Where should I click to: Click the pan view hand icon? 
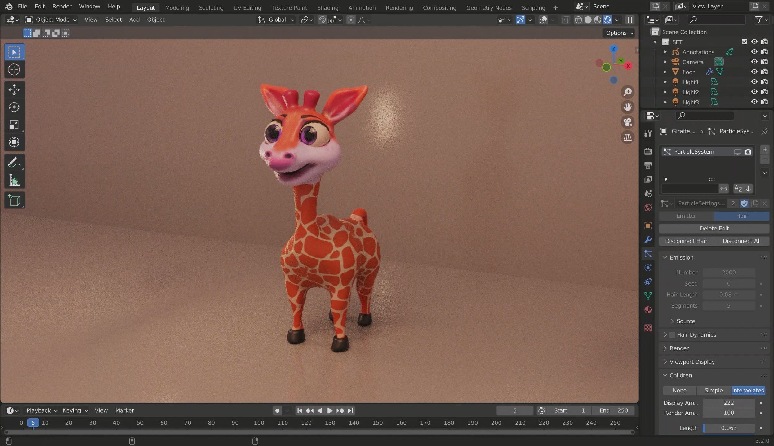pyautogui.click(x=628, y=107)
